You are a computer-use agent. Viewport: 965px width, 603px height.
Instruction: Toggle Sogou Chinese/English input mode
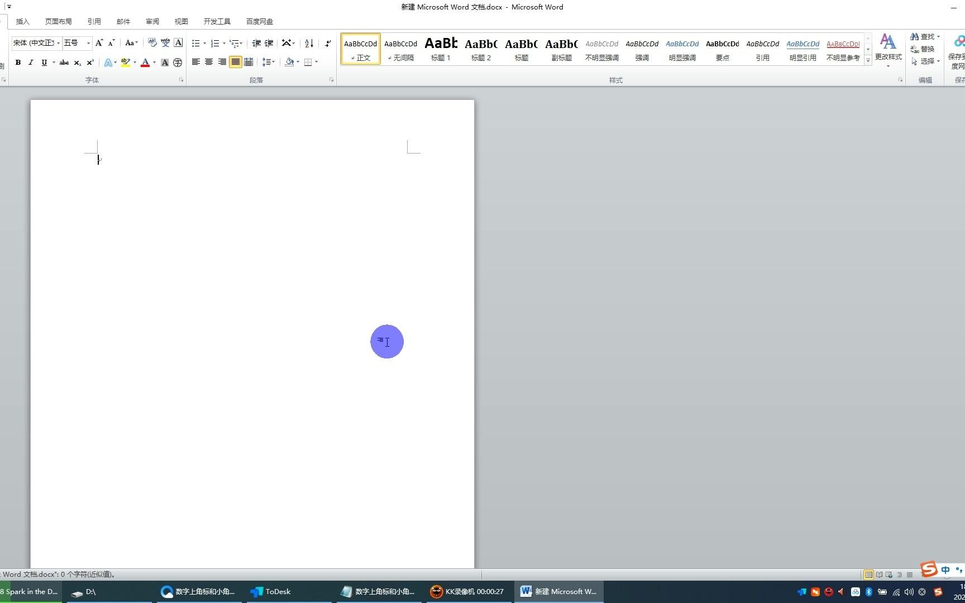[x=945, y=570]
